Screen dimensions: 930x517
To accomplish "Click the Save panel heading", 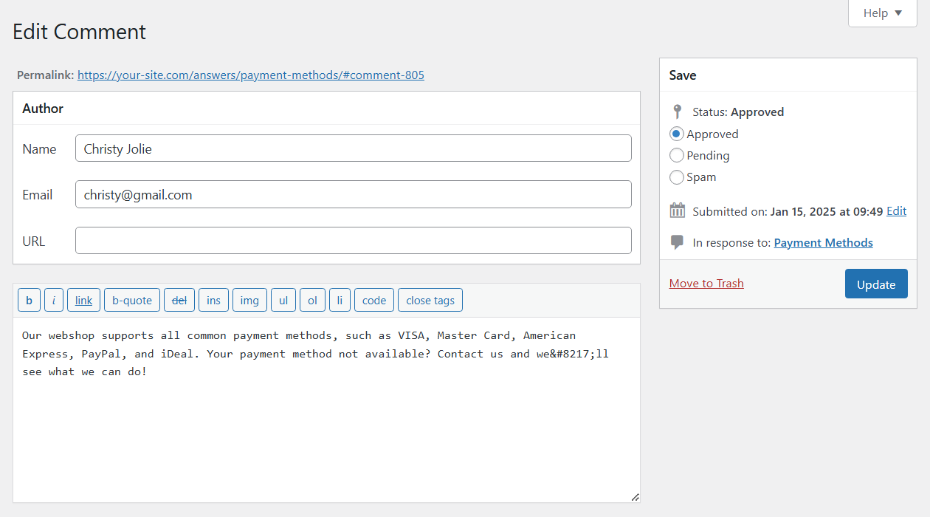I will (x=683, y=75).
